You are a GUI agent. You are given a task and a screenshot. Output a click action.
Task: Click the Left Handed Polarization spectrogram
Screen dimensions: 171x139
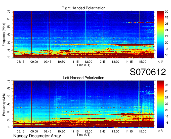tap(83, 104)
